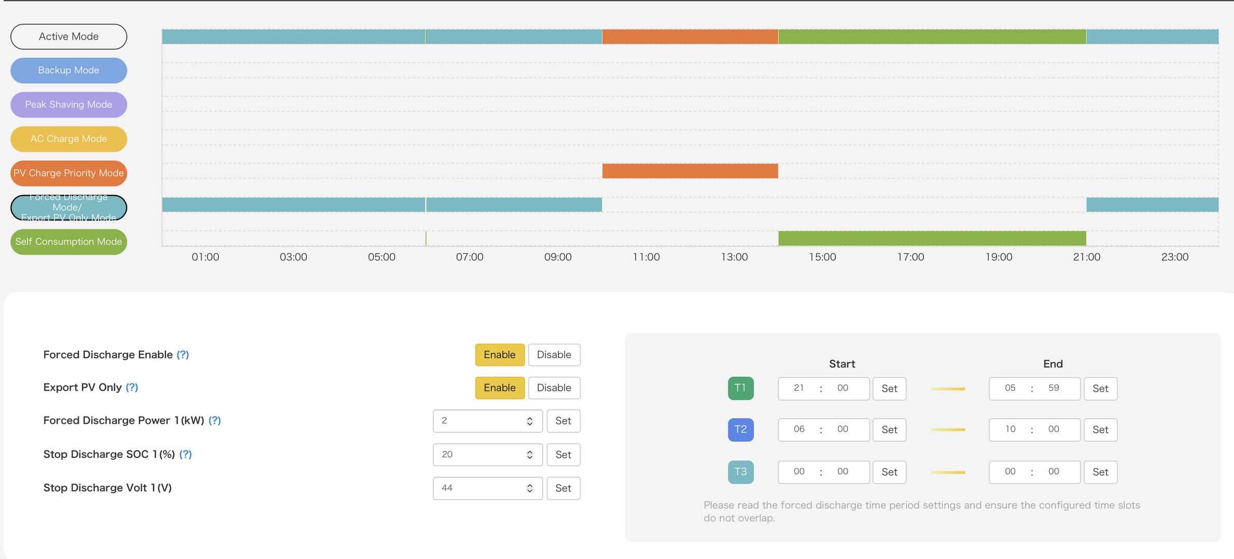Disable Export PV Only option
Image resolution: width=1234 pixels, height=559 pixels.
554,388
